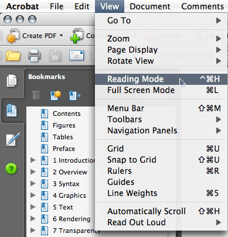The height and width of the screenshot is (237, 228).
Task: Open the Comments menu
Action: [202, 6]
